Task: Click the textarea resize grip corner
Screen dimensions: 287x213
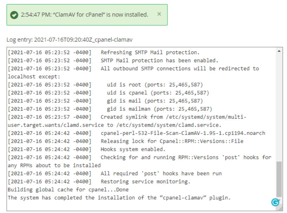Action: tap(280, 208)
